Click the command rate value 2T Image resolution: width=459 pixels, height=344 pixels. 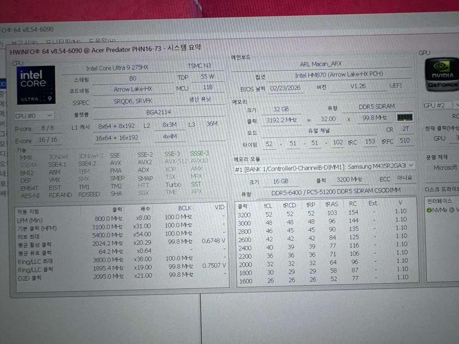click(405, 129)
